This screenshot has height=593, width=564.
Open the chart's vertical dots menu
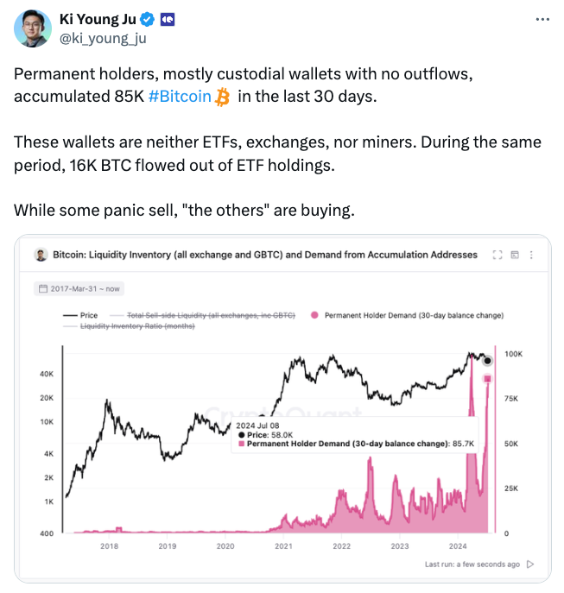pyautogui.click(x=531, y=255)
